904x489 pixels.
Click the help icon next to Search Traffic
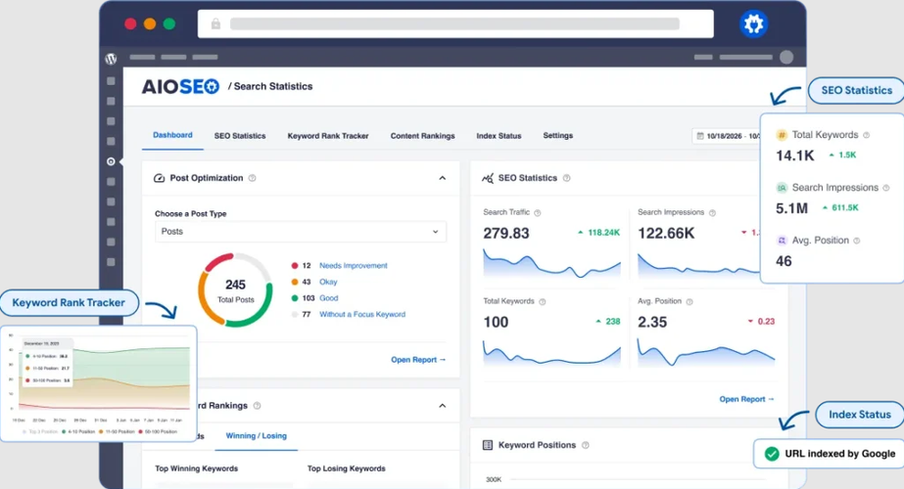(538, 212)
